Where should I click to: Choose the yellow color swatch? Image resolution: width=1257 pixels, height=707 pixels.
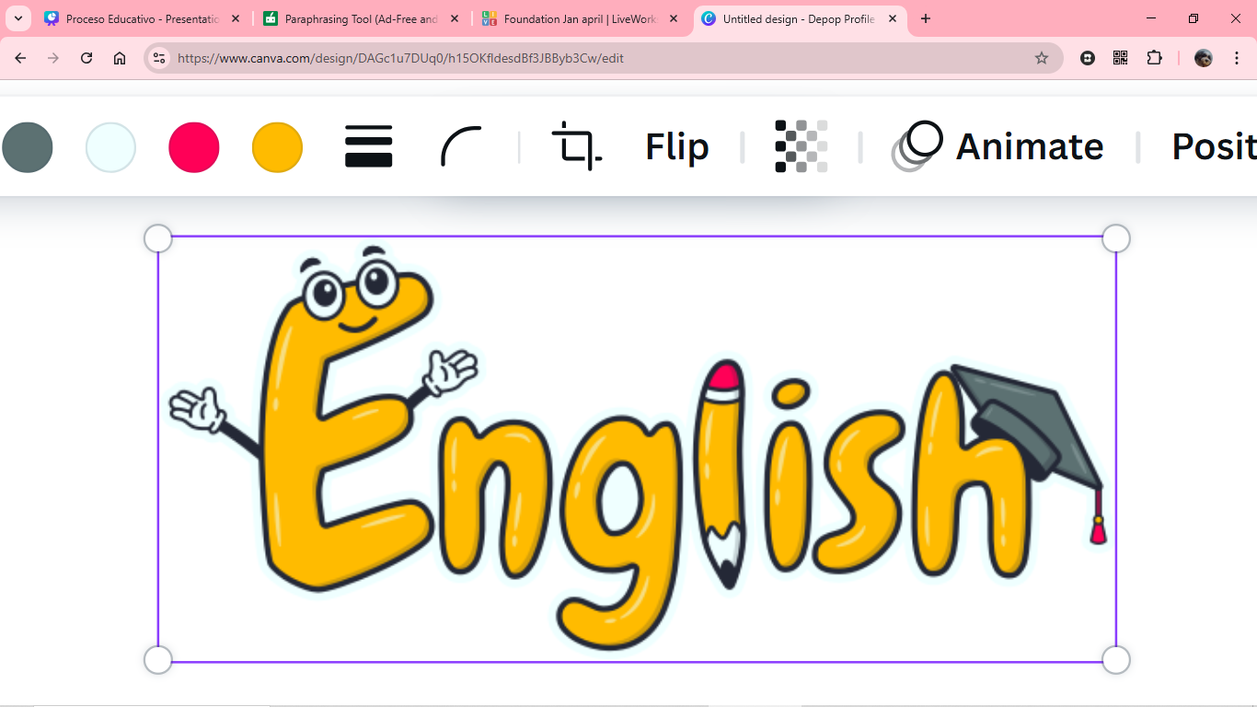(x=277, y=147)
